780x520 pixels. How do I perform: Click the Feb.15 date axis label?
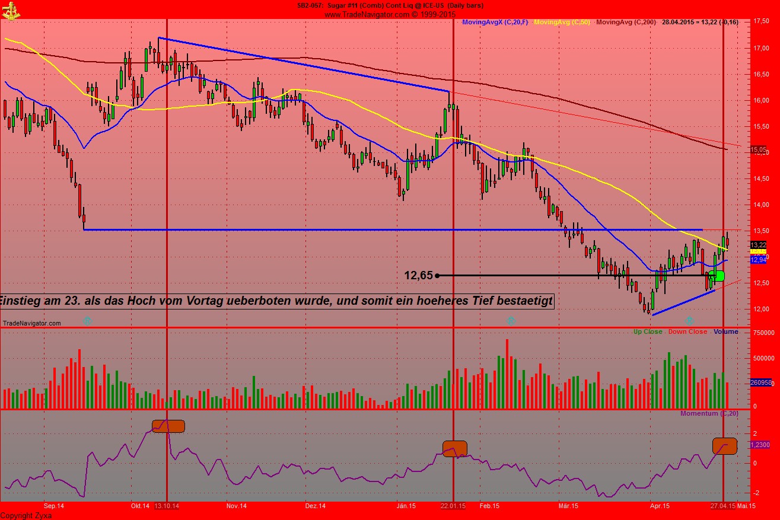pyautogui.click(x=489, y=506)
